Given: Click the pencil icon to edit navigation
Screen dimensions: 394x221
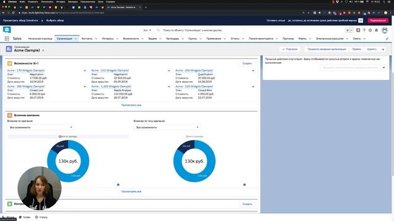Looking at the screenshot, I should [x=387, y=39].
